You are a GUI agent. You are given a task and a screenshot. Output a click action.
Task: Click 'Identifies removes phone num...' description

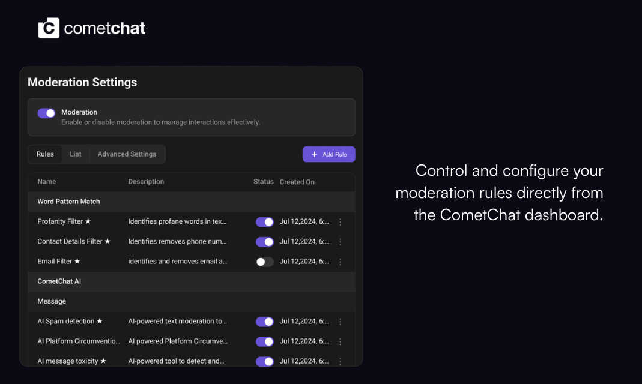(x=177, y=241)
